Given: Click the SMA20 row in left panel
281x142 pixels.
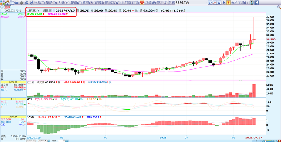Looking at the screenshot, I should 13,17.
